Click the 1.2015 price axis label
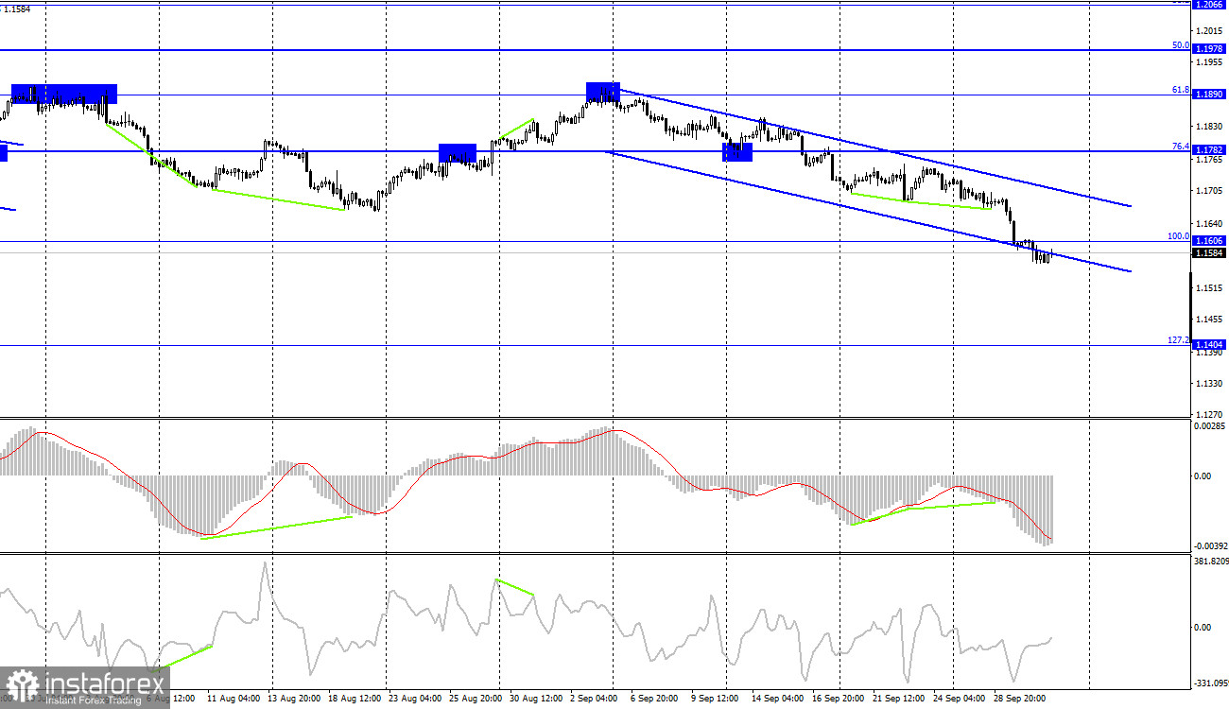 [x=1209, y=30]
